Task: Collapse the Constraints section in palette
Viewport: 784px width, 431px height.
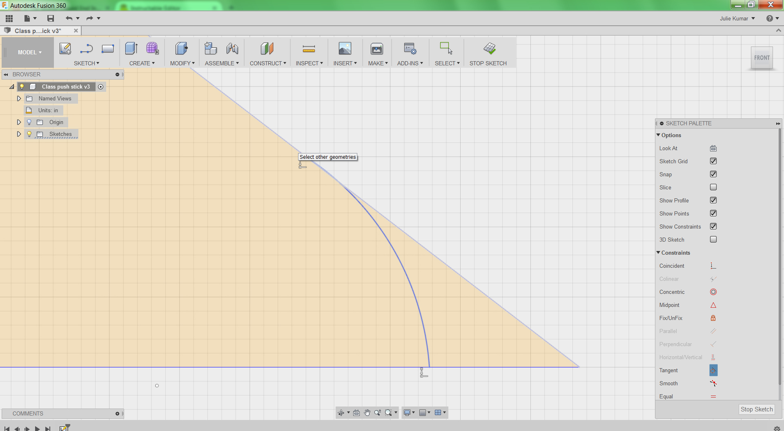Action: (658, 253)
